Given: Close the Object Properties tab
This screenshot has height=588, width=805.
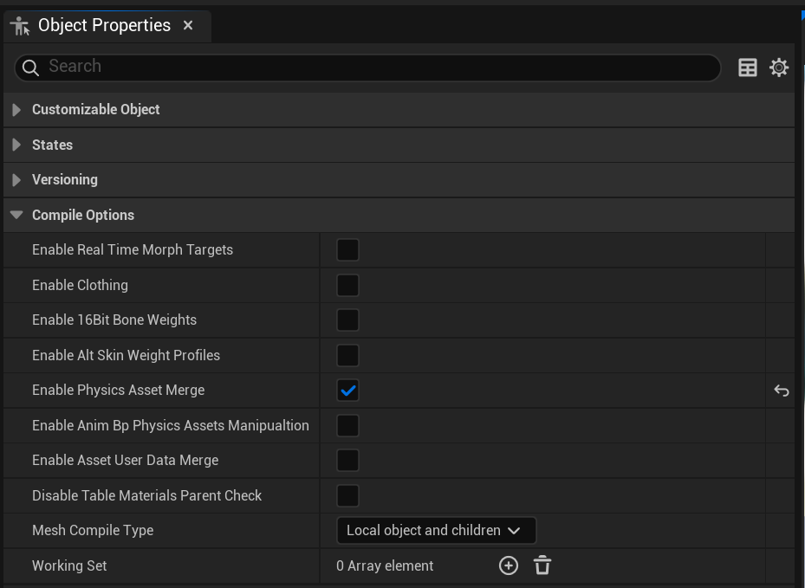Looking at the screenshot, I should click(188, 25).
